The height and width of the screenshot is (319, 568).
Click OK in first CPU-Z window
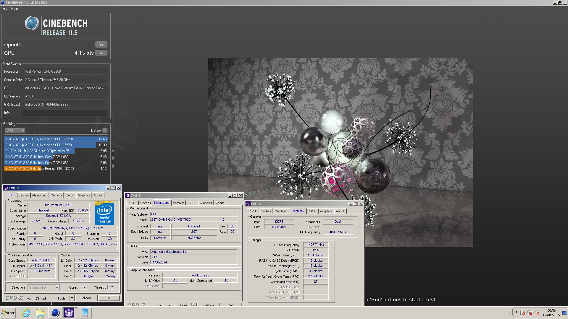[x=109, y=298]
